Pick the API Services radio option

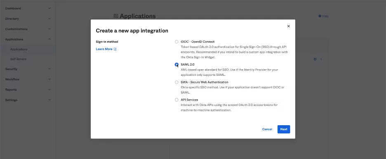(x=177, y=100)
